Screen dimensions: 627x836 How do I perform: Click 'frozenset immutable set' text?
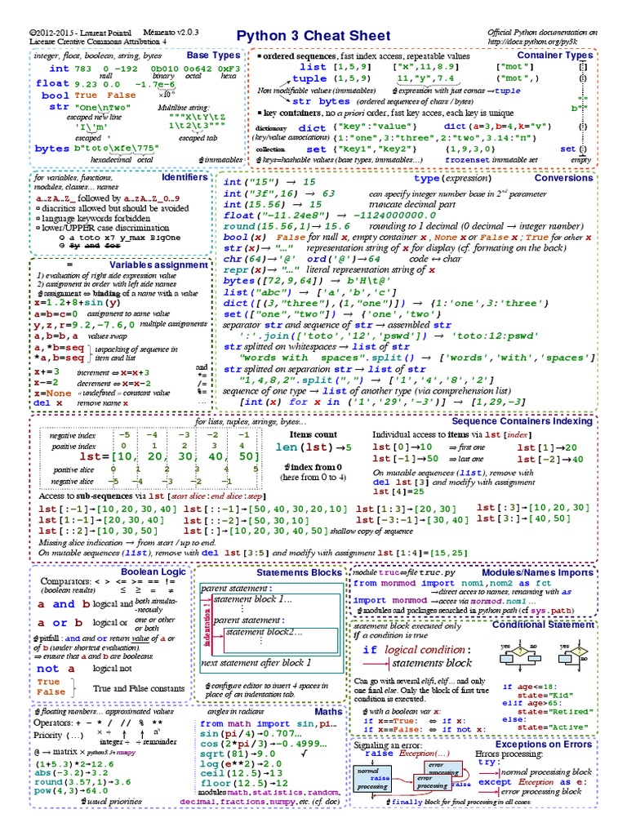pos(491,159)
